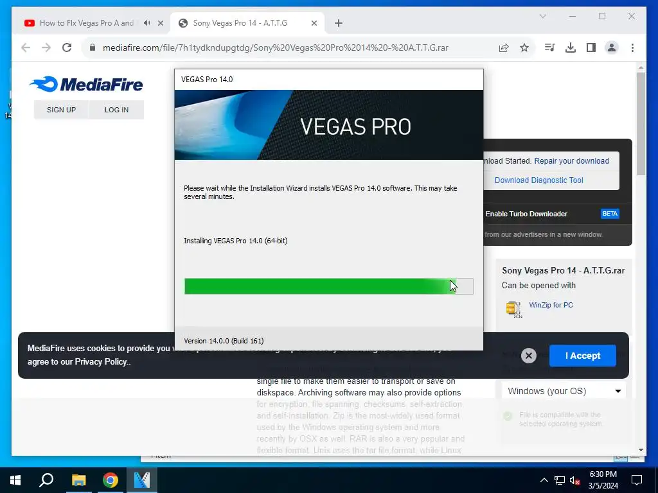Open the tab search chevron
Viewport: 658px width, 493px height.
[x=542, y=16]
